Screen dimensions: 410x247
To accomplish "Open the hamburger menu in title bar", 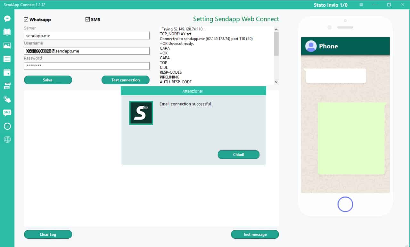I will pyautogui.click(x=361, y=5).
